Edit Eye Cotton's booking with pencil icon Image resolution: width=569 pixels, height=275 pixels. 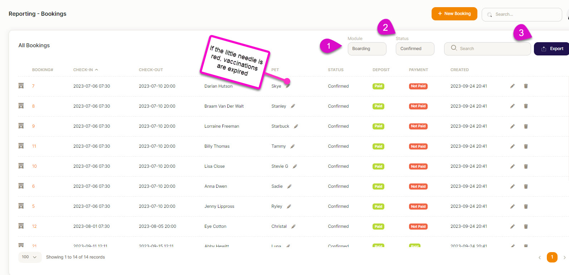point(512,226)
